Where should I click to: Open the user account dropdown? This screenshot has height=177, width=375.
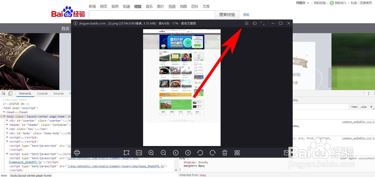[x=303, y=3]
